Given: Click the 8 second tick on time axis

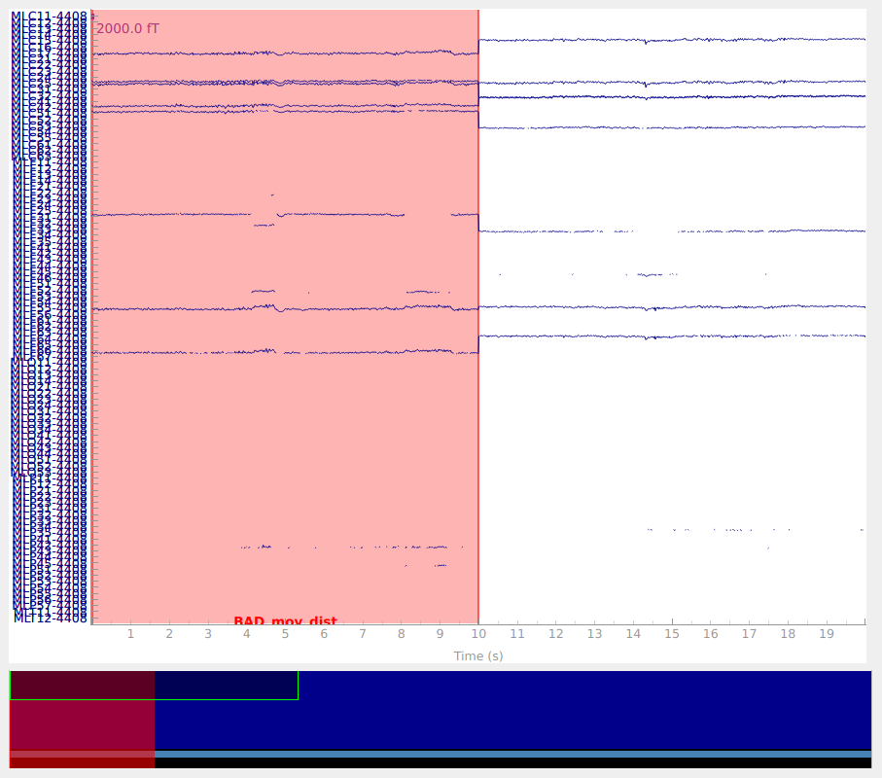Looking at the screenshot, I should click(x=401, y=634).
